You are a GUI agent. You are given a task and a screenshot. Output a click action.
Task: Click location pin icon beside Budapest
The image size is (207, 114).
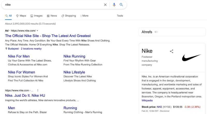(6, 49)
